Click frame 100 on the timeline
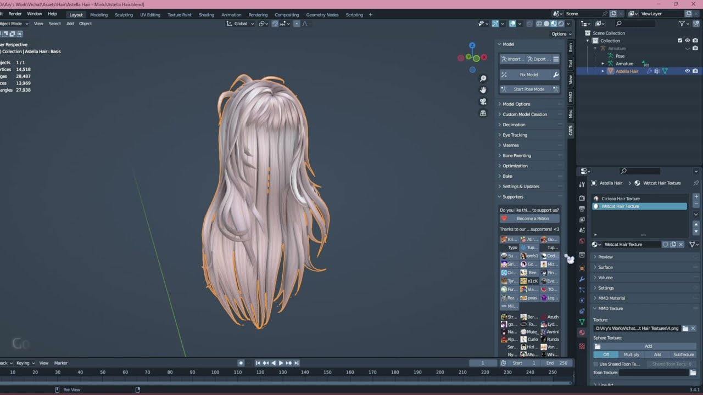The height and width of the screenshot is (395, 703). [215, 373]
